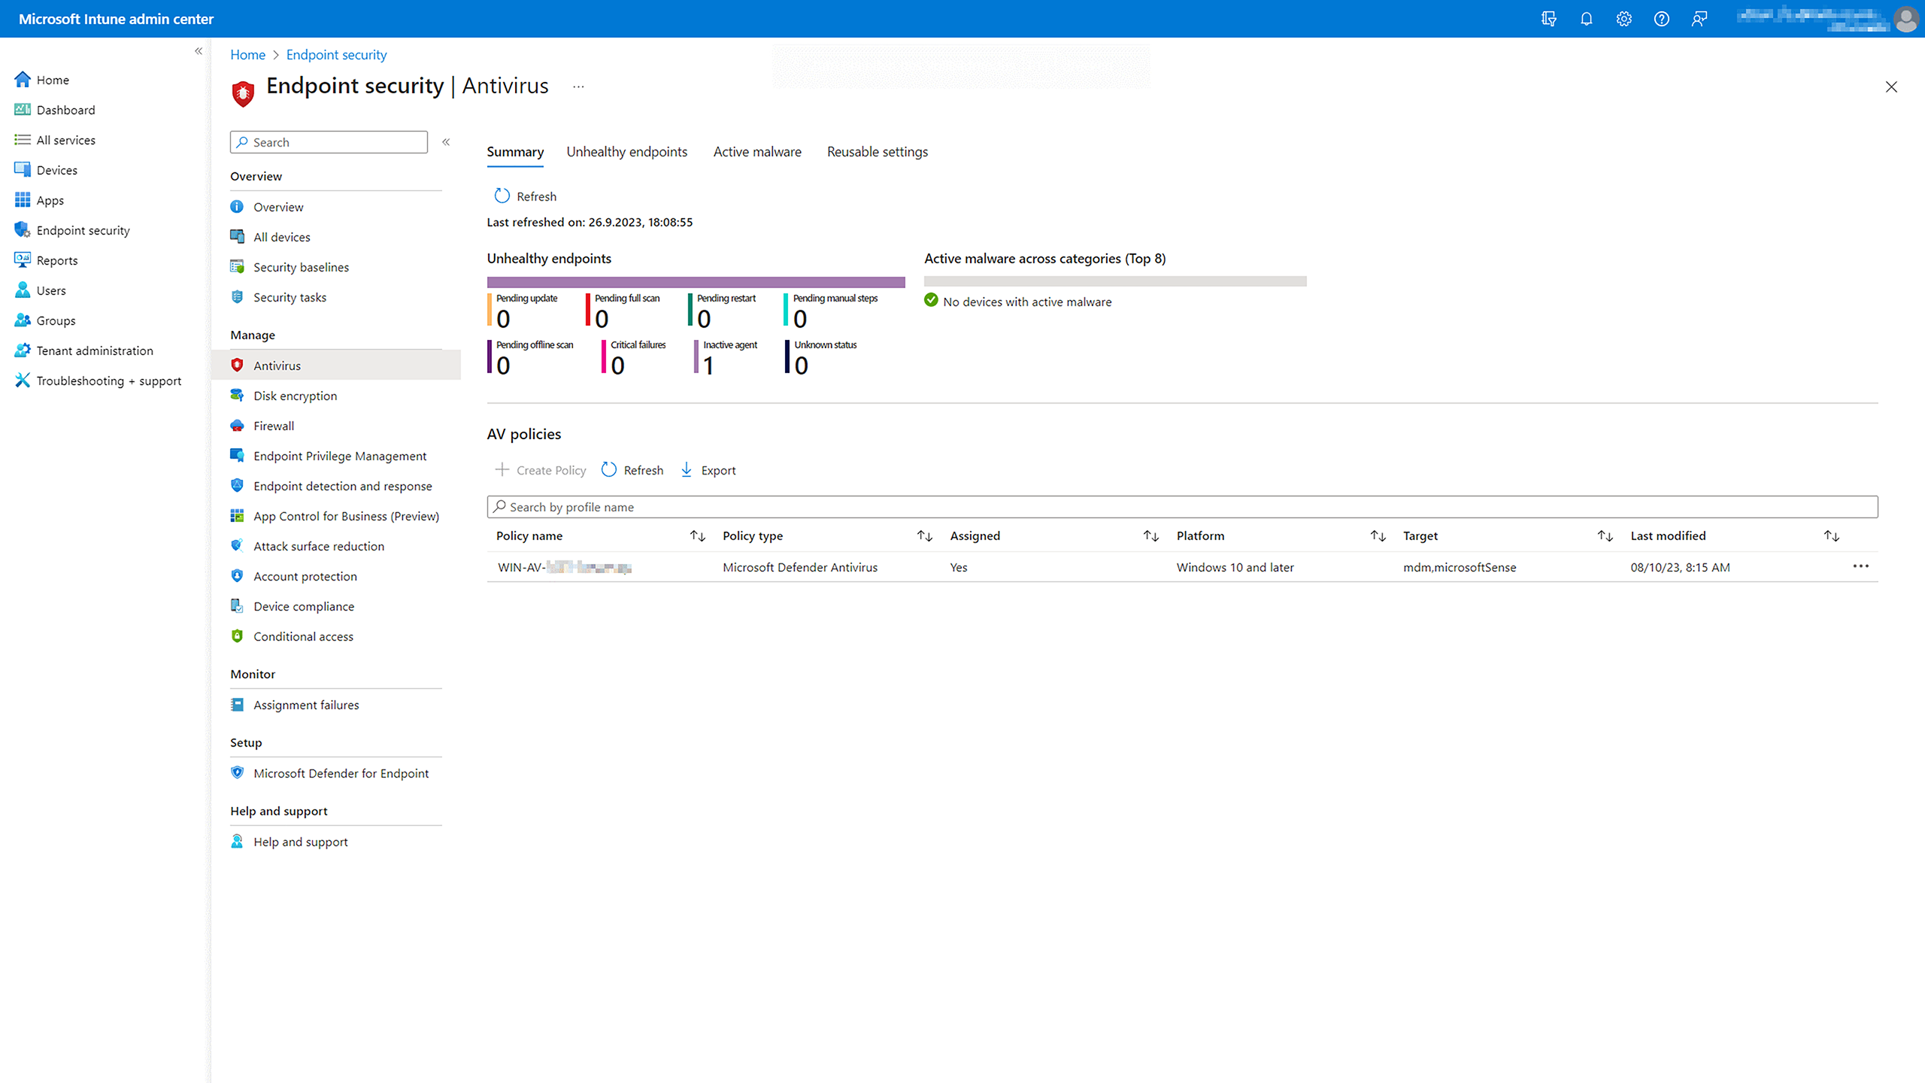Select Troubleshooting + support in the sidebar

pos(109,381)
